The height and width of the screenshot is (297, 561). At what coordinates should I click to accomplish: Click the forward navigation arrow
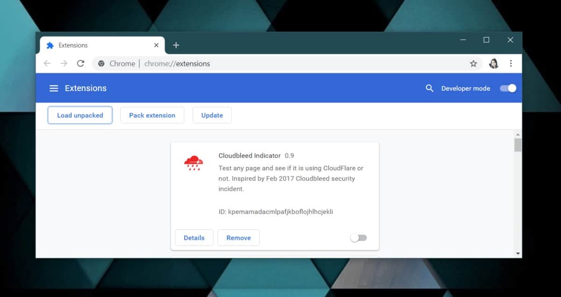coord(64,63)
